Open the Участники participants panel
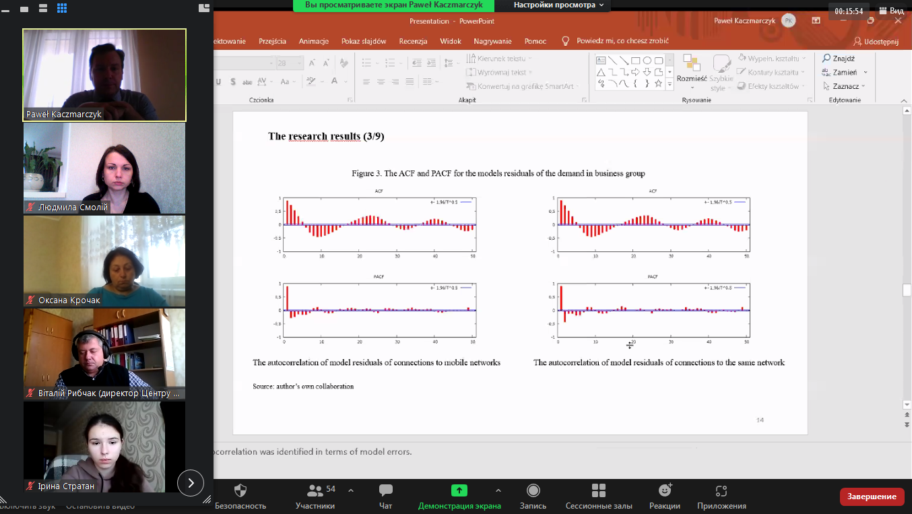 click(x=315, y=496)
